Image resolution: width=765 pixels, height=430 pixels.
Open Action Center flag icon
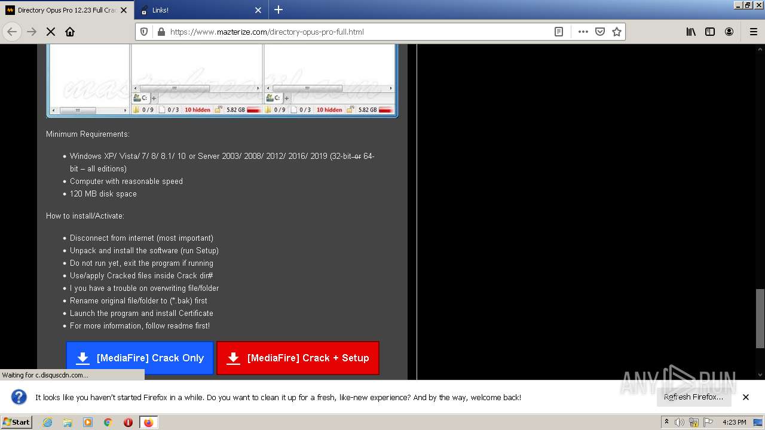click(708, 422)
